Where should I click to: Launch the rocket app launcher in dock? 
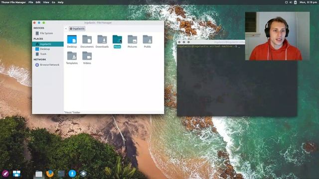click(5, 174)
